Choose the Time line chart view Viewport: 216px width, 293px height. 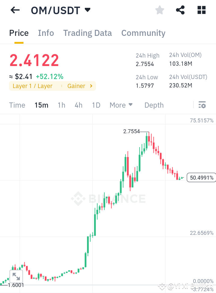coord(17,105)
